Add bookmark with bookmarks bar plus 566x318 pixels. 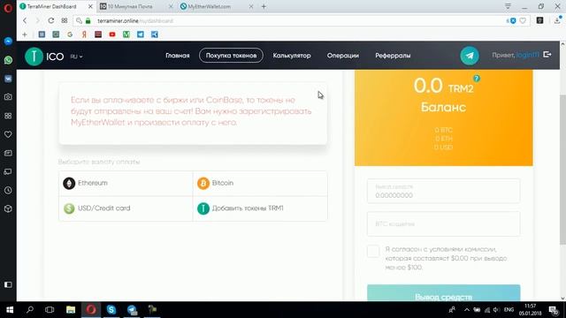[25, 34]
